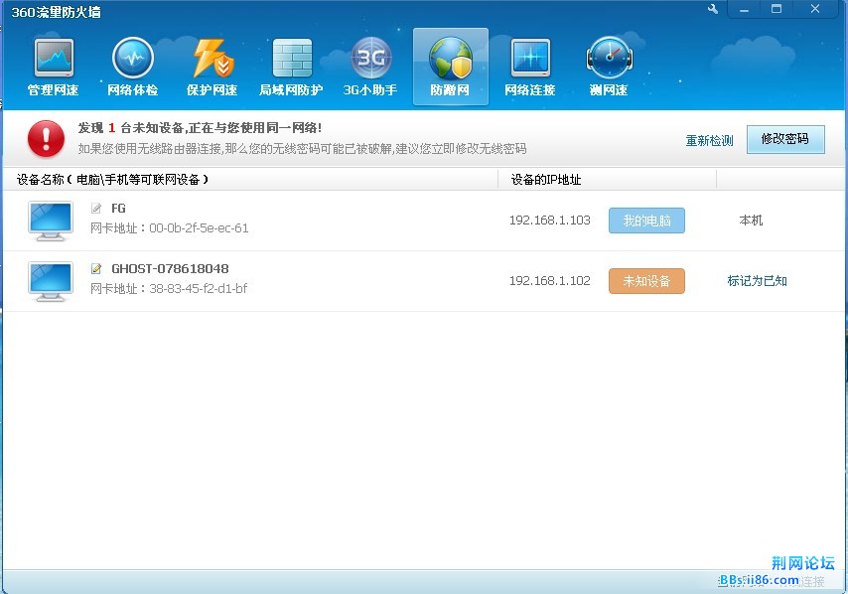The image size is (848, 594).
Task: Click the device name GHOST-078618048
Action: click(x=170, y=269)
